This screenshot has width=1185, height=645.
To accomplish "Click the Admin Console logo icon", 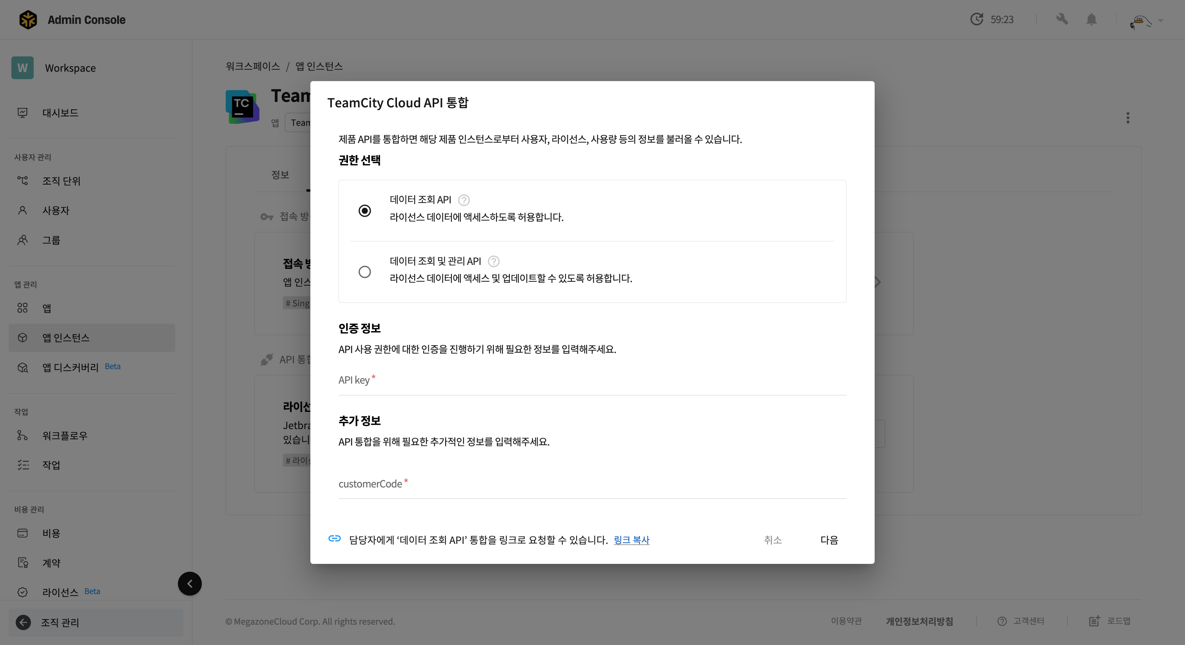I will point(28,20).
